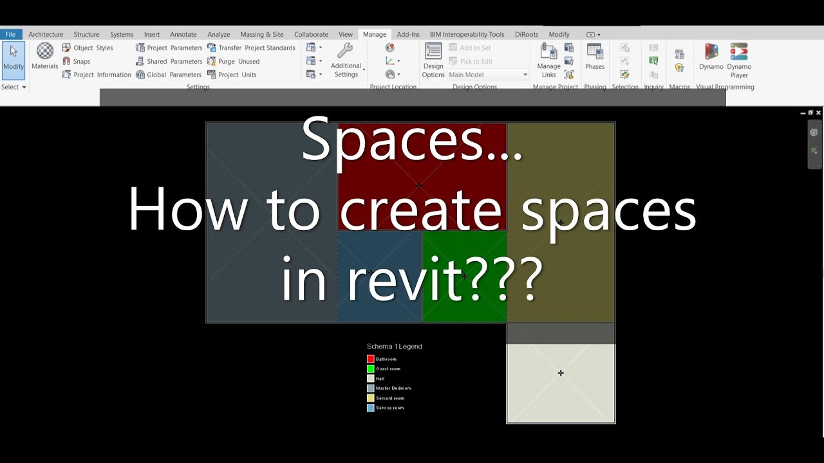The height and width of the screenshot is (463, 824).
Task: Expand the Select panel dropdown
Action: 14,87
